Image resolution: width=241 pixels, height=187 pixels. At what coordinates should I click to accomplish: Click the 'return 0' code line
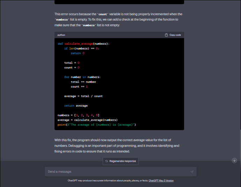(78, 53)
